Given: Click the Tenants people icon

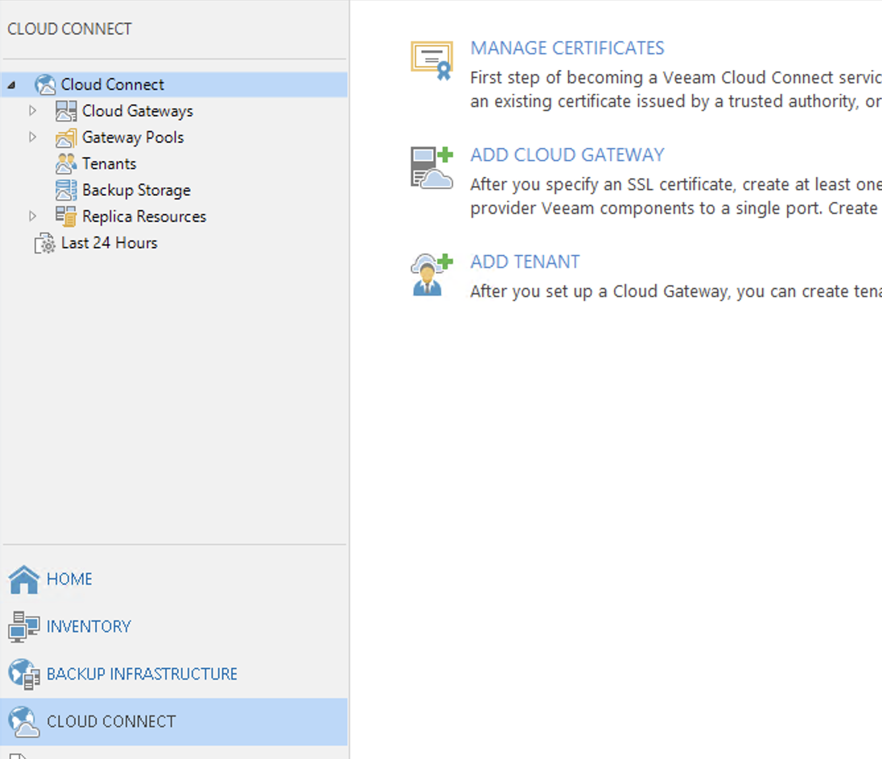Looking at the screenshot, I should tap(66, 164).
